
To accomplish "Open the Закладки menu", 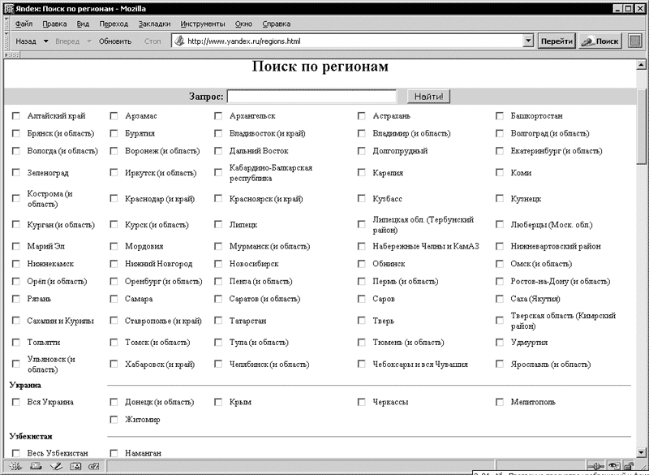I will pos(154,24).
